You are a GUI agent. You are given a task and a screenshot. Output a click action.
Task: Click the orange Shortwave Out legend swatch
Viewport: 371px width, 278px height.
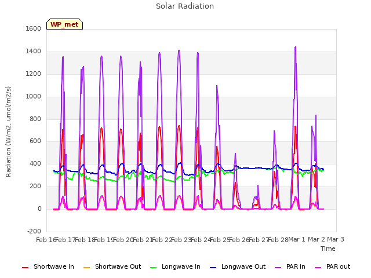[86, 268]
